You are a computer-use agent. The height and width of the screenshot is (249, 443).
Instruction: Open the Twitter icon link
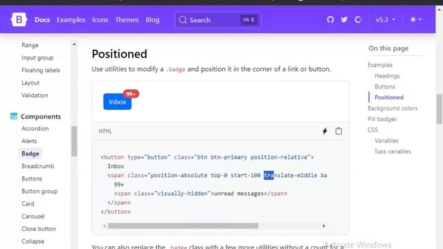pos(344,19)
